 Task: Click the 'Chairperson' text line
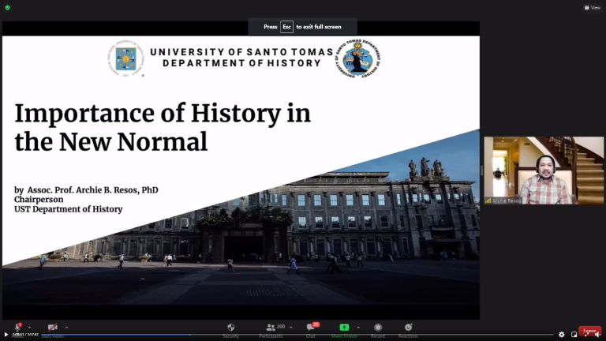(39, 200)
